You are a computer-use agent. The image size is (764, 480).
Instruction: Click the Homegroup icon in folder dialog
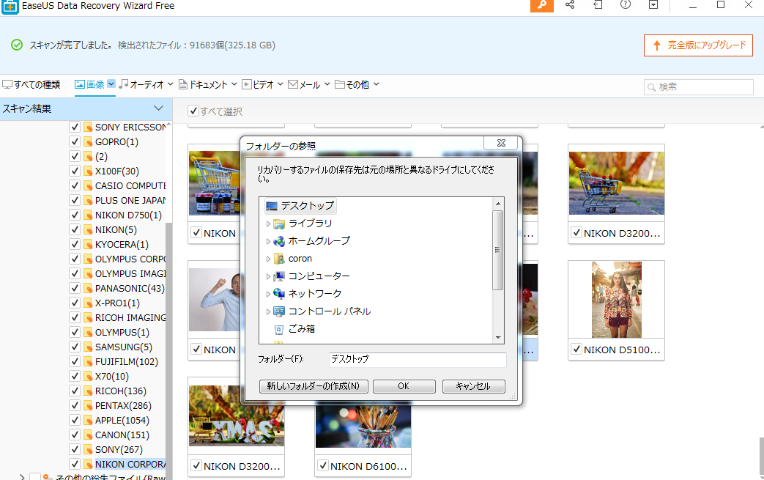(278, 241)
